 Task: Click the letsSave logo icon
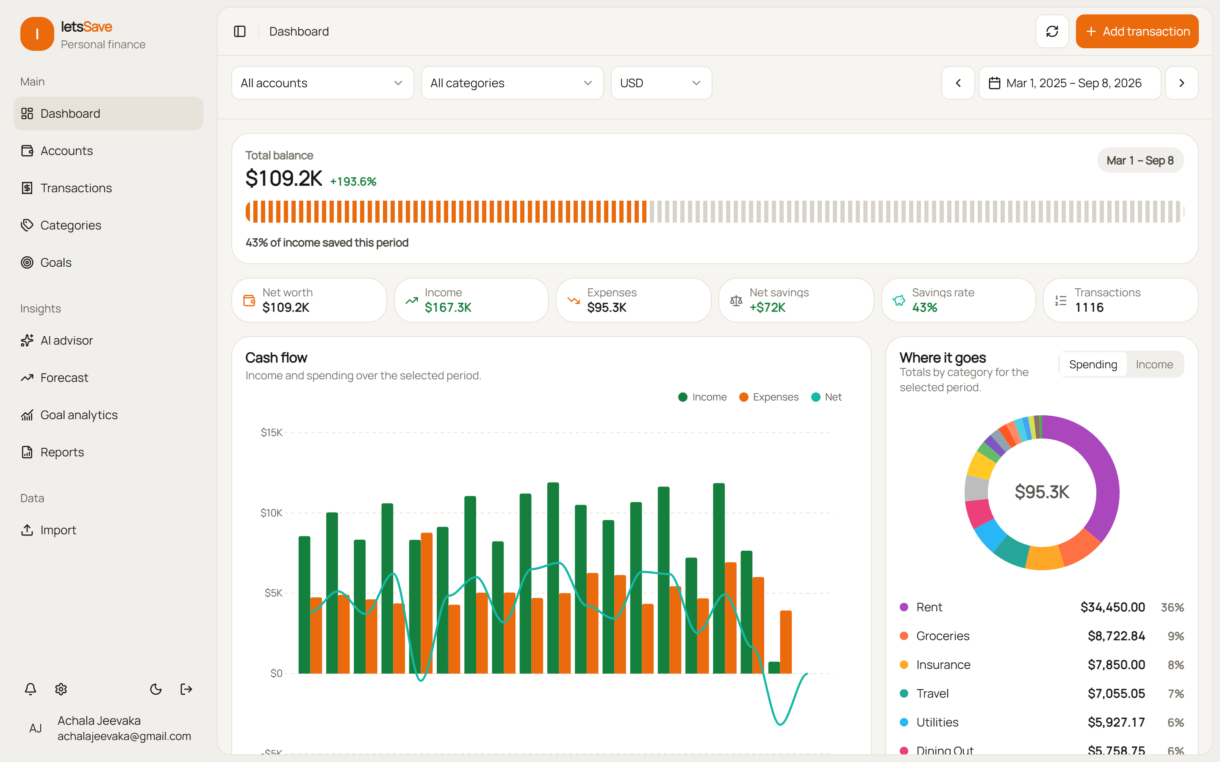coord(37,34)
